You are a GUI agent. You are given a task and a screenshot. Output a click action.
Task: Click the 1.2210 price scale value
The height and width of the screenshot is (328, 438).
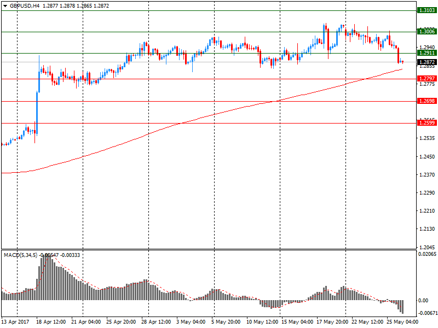[427, 211]
